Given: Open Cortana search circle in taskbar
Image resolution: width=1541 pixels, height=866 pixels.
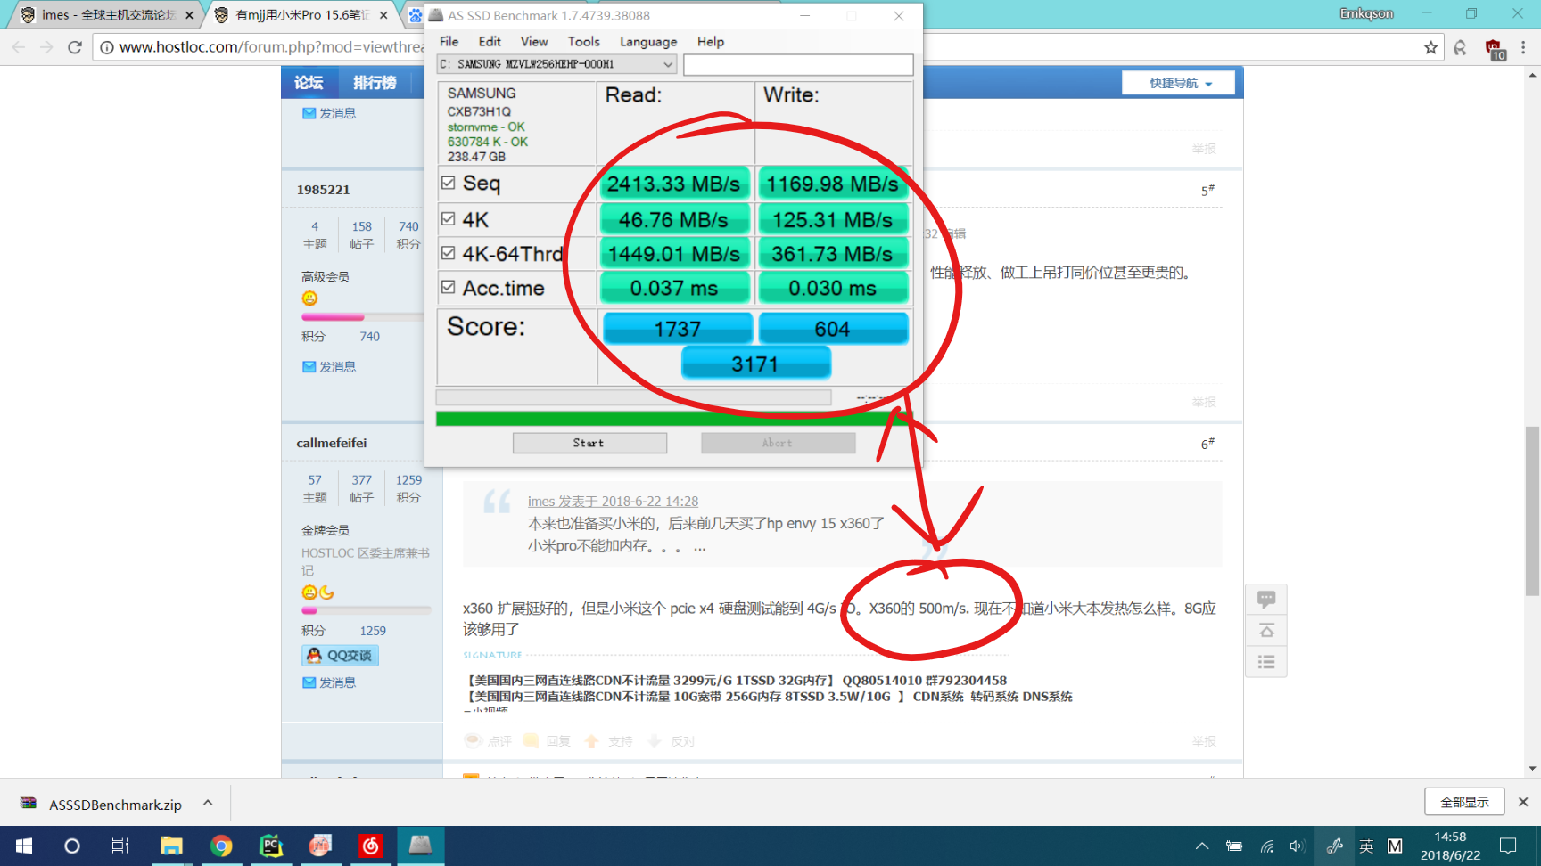Looking at the screenshot, I should (x=72, y=846).
